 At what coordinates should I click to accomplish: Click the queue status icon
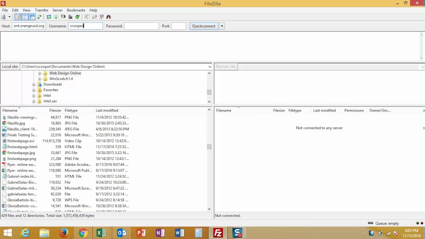click(x=371, y=223)
